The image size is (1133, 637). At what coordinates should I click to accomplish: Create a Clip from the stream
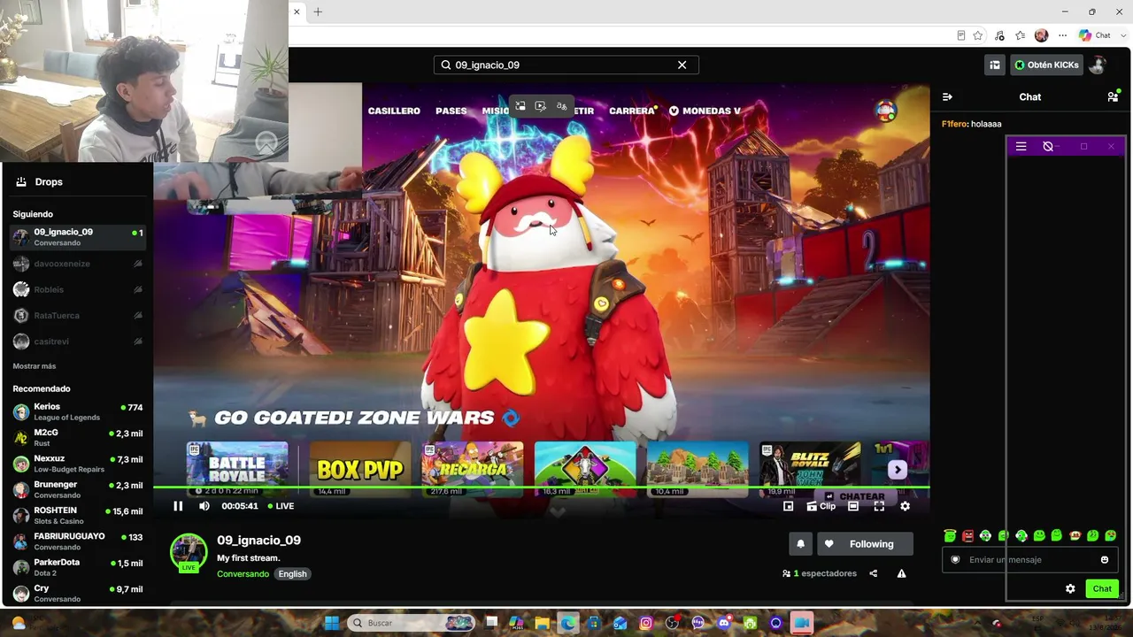coord(821,506)
